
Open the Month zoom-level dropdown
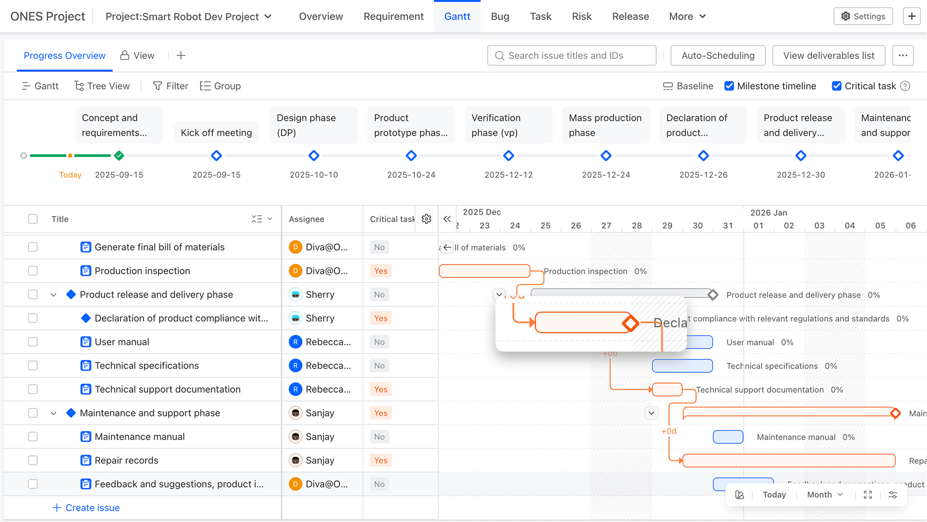pyautogui.click(x=824, y=494)
